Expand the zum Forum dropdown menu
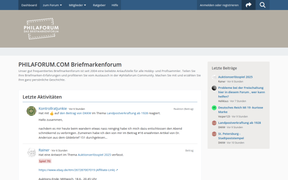 point(52,5)
